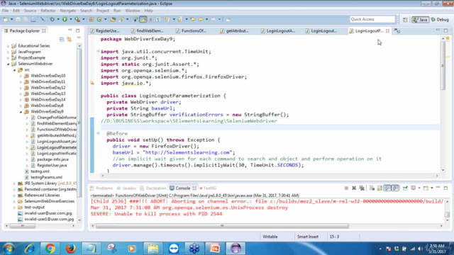Click the Debug bug toolbar icon
The image size is (454, 255).
[x=52, y=19]
